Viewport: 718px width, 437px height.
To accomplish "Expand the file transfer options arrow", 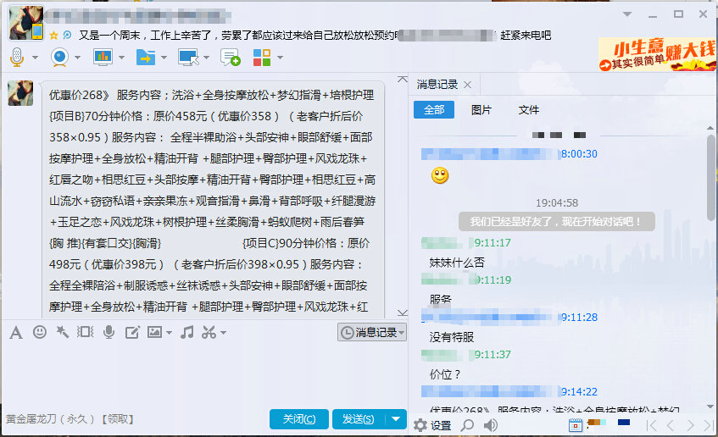I will [x=164, y=58].
